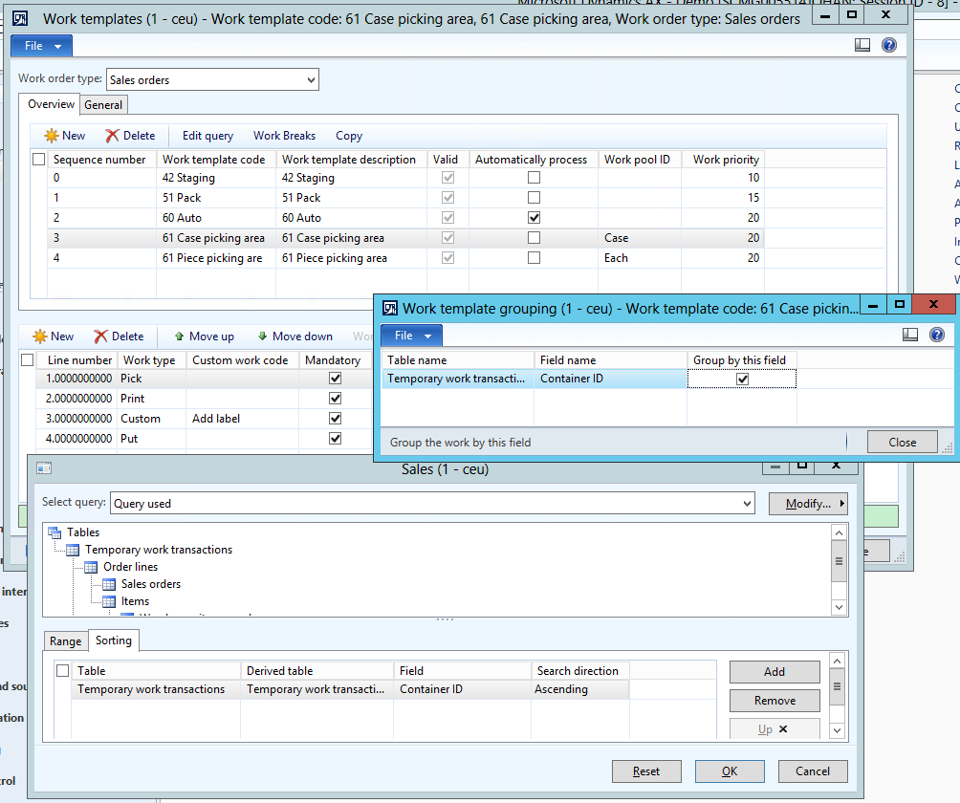Click the Add button in Sorting
Viewport: 960px width, 803px height.
[774, 672]
